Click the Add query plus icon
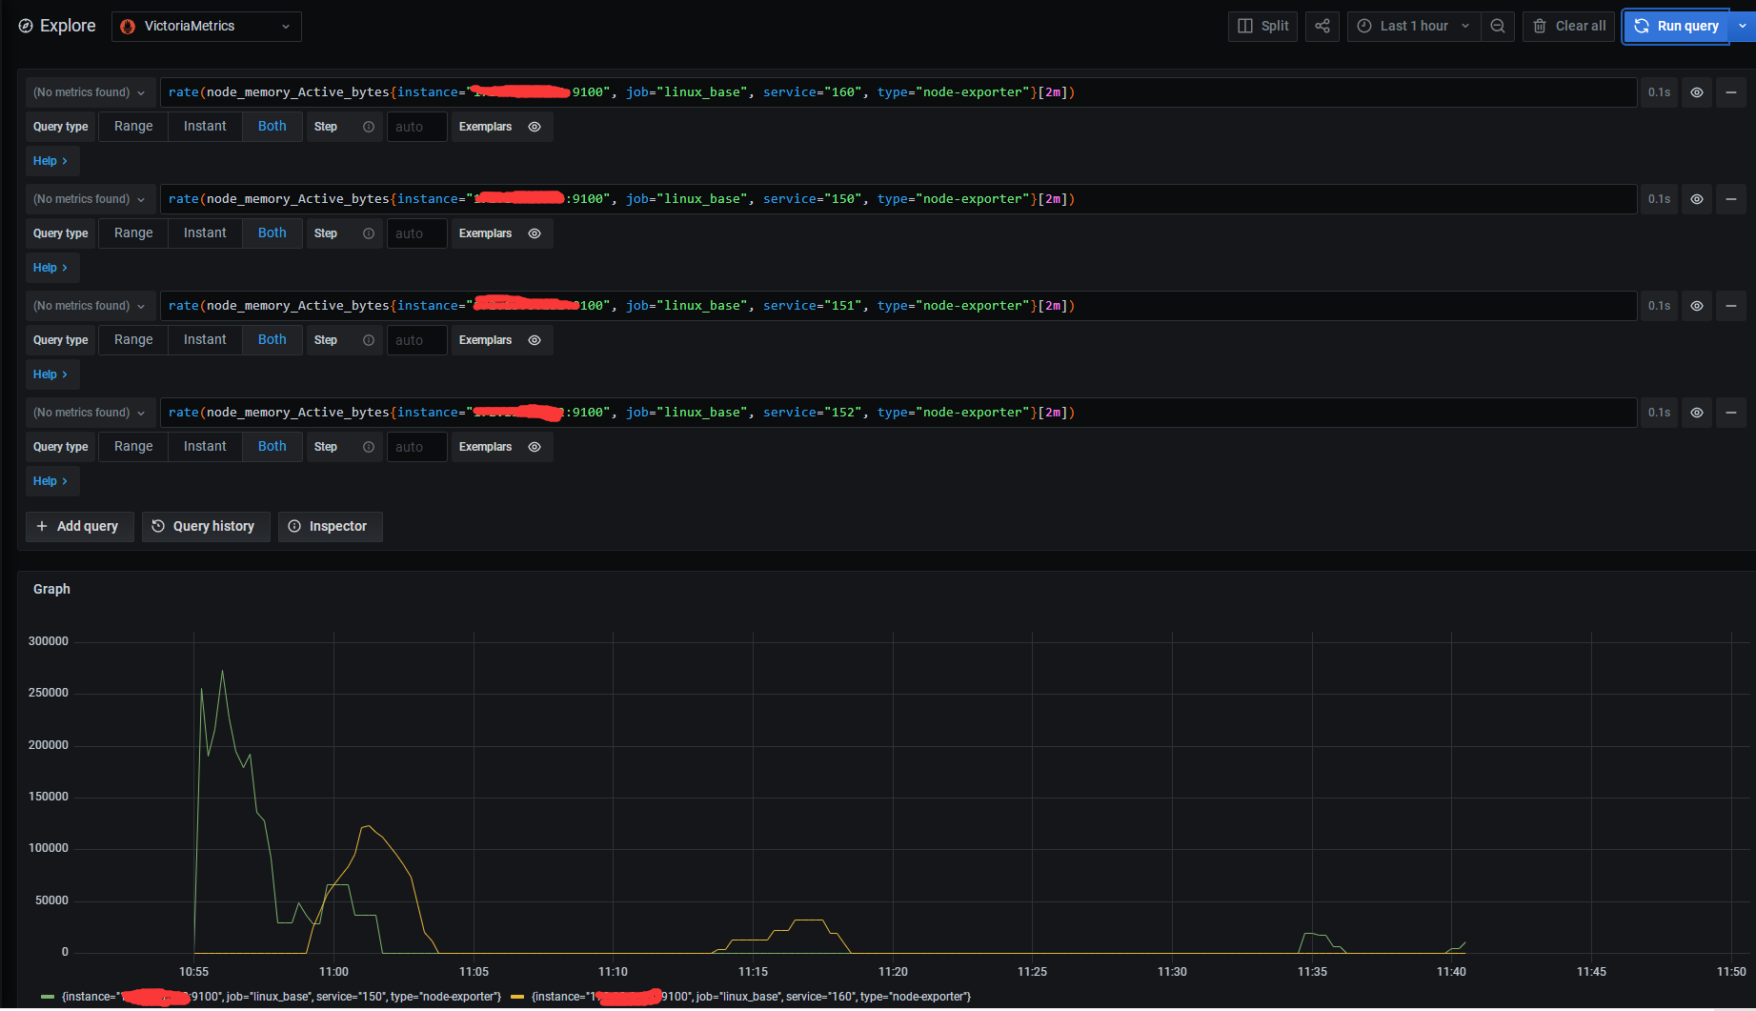This screenshot has width=1756, height=1011. [x=79, y=526]
